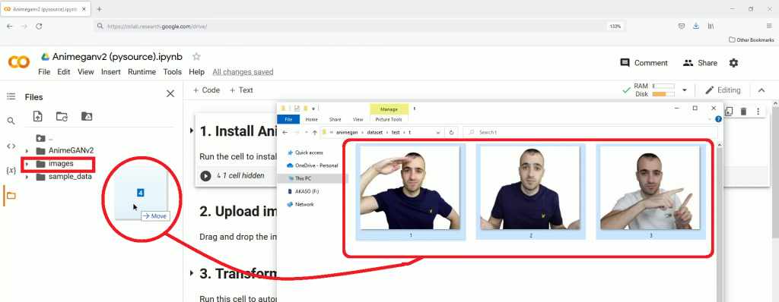
Task: Open the Insert menu
Action: [x=111, y=72]
